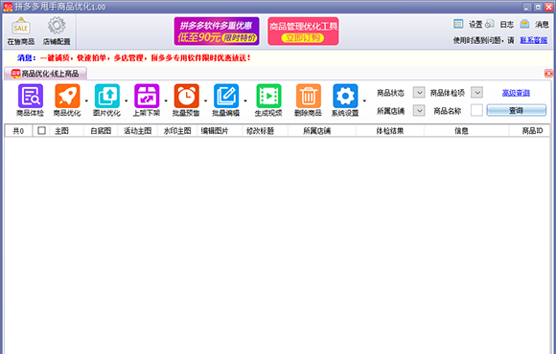Tick the select-all checkbox in table header
The image size is (556, 354).
click(x=41, y=131)
